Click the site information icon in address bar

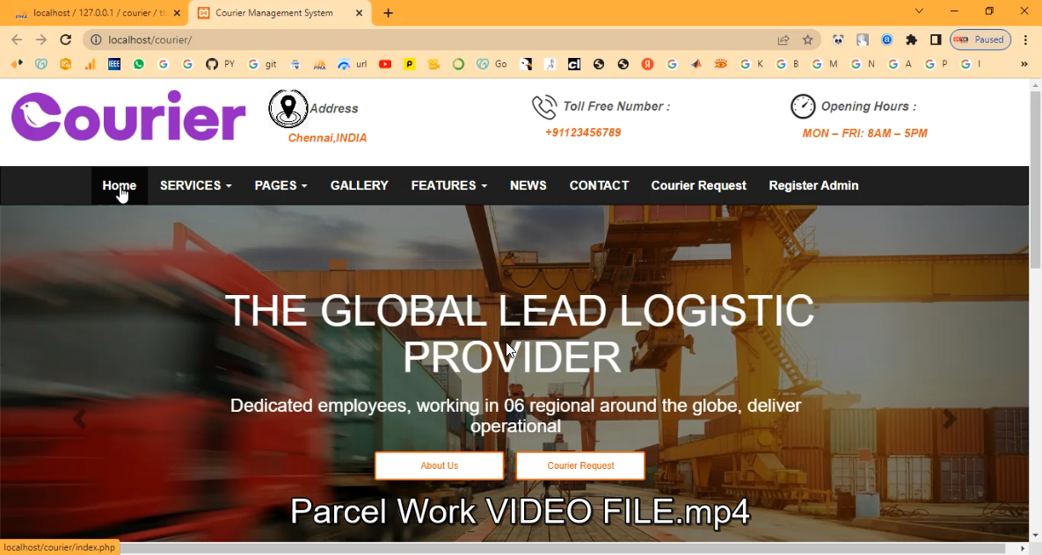(96, 40)
